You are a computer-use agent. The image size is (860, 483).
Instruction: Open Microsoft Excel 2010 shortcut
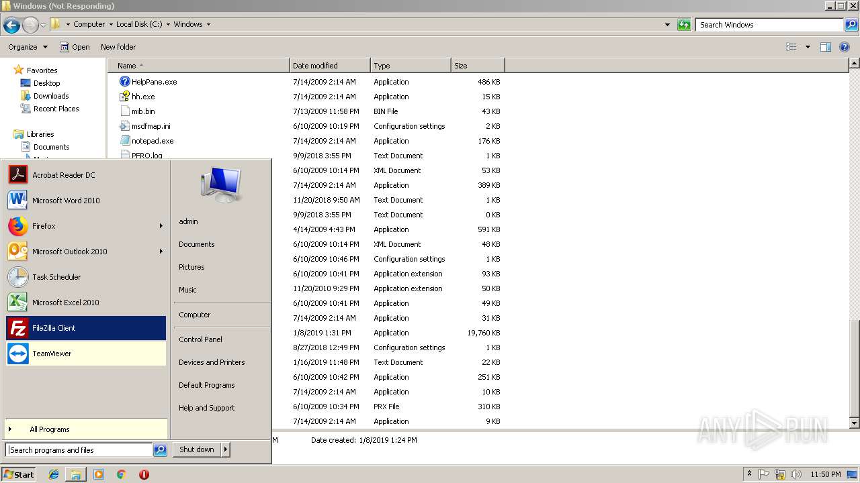pos(86,303)
